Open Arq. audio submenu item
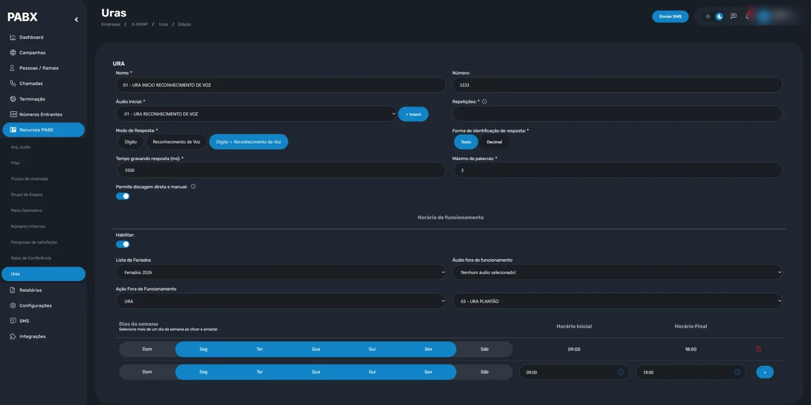811x405 pixels. [21, 147]
